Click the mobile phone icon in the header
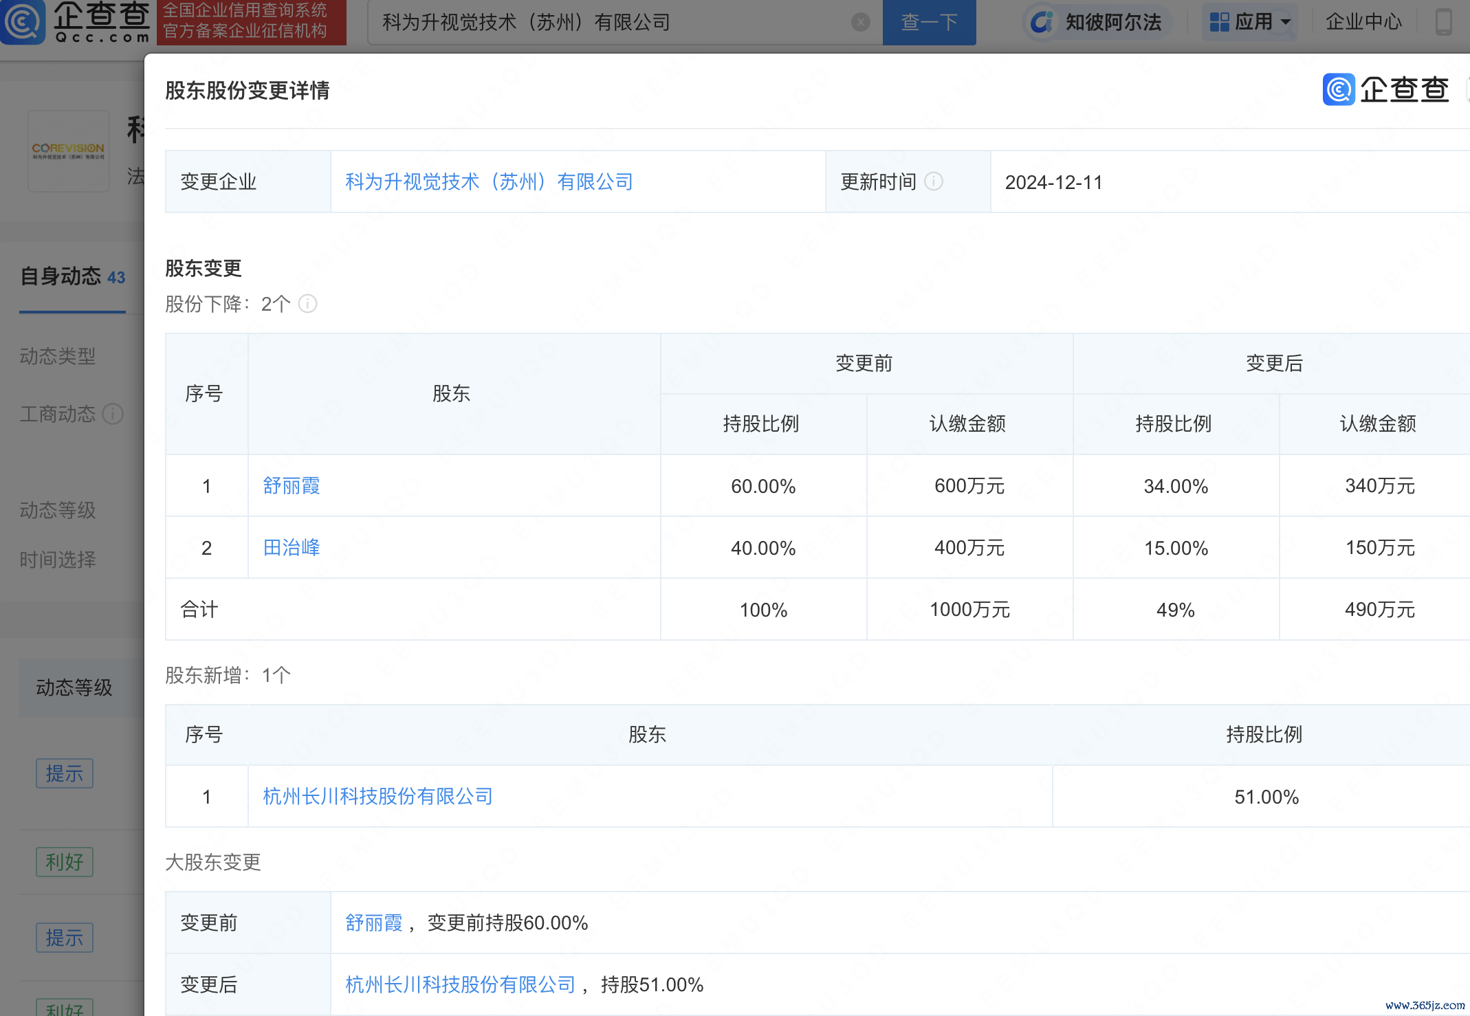 (1443, 22)
